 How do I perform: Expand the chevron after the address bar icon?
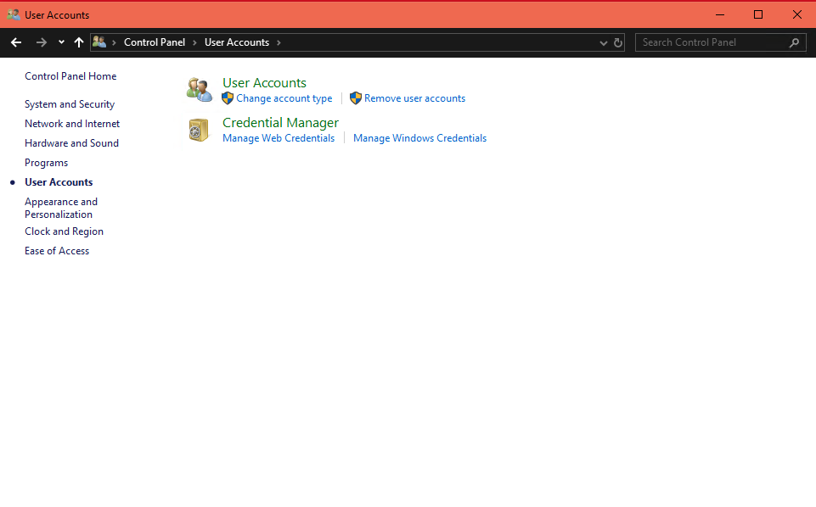tap(114, 42)
